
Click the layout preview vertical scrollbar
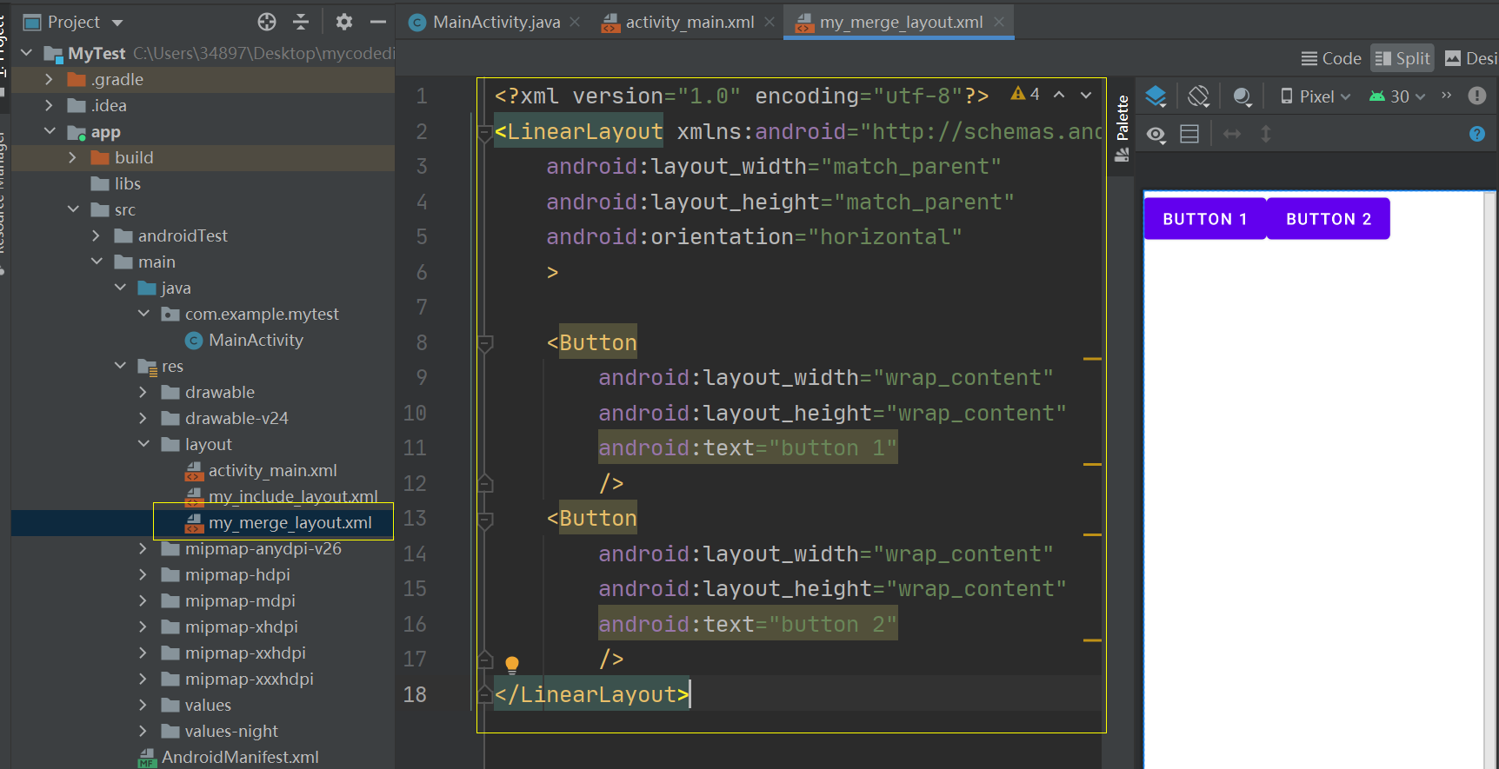[x=1489, y=480]
